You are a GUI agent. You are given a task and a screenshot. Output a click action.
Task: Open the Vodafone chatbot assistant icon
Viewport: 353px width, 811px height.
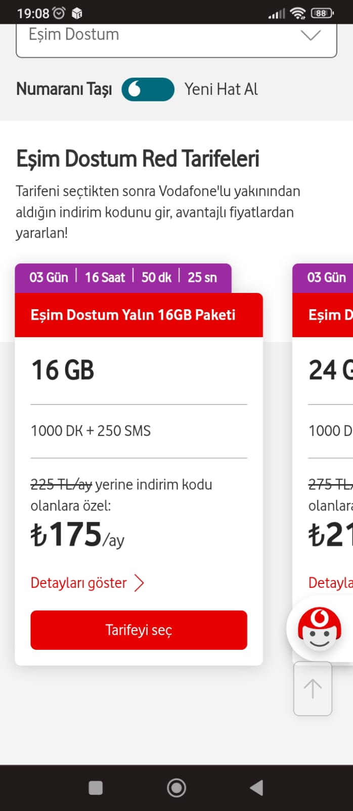[319, 629]
